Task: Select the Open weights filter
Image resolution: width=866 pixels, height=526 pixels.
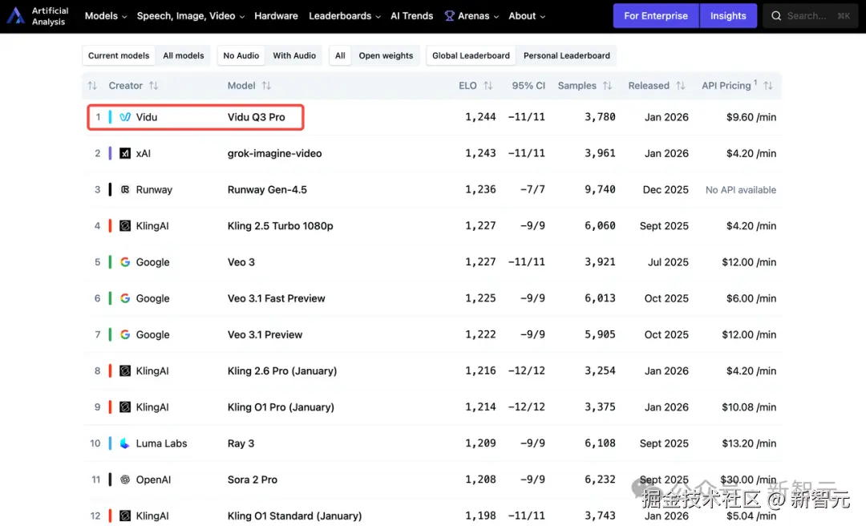Action: tap(386, 56)
